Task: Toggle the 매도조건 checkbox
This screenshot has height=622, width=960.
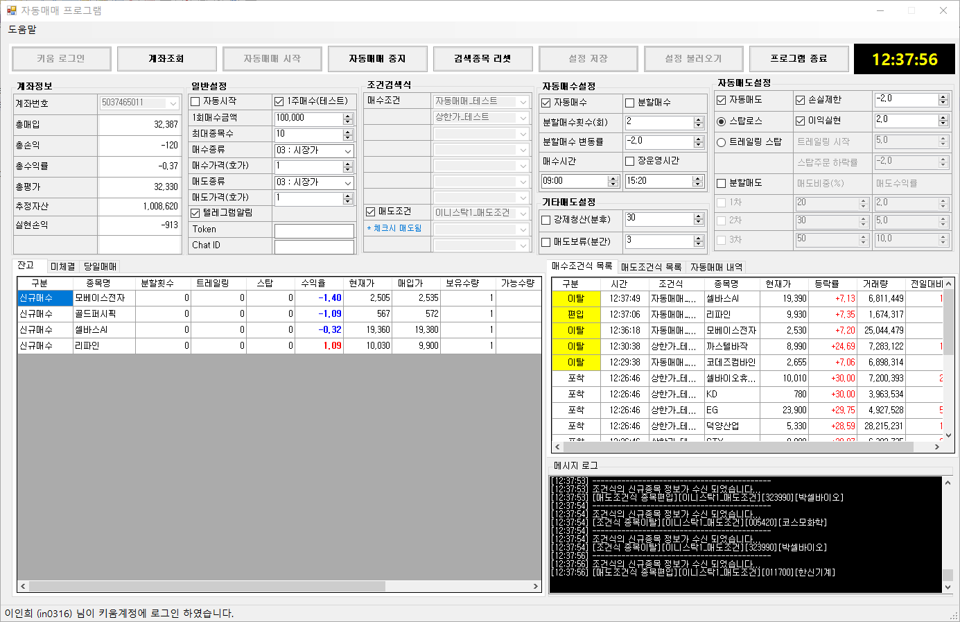Action: click(371, 211)
